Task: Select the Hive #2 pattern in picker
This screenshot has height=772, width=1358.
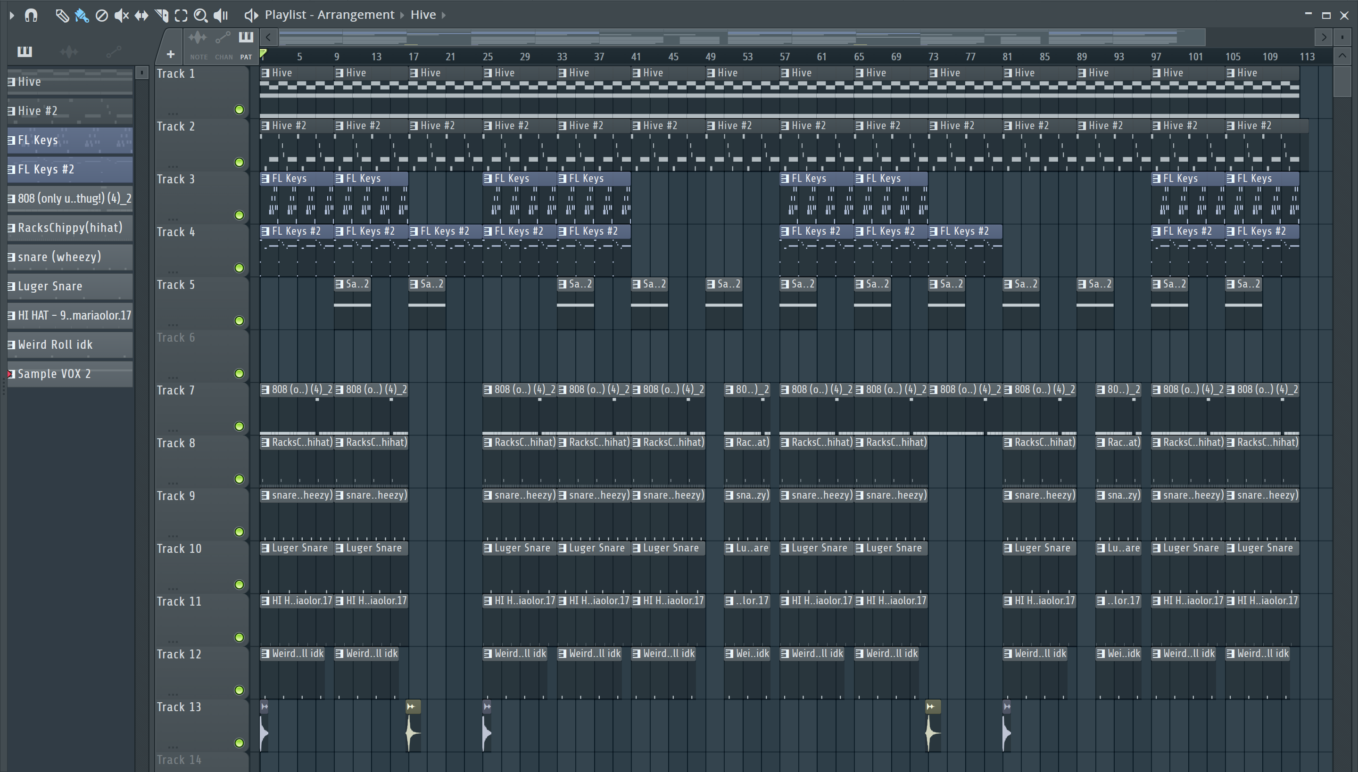Action: tap(70, 111)
